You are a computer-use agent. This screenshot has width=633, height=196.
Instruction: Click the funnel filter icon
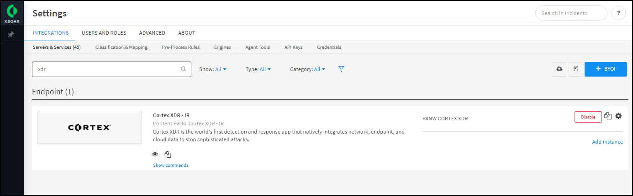pyautogui.click(x=341, y=69)
